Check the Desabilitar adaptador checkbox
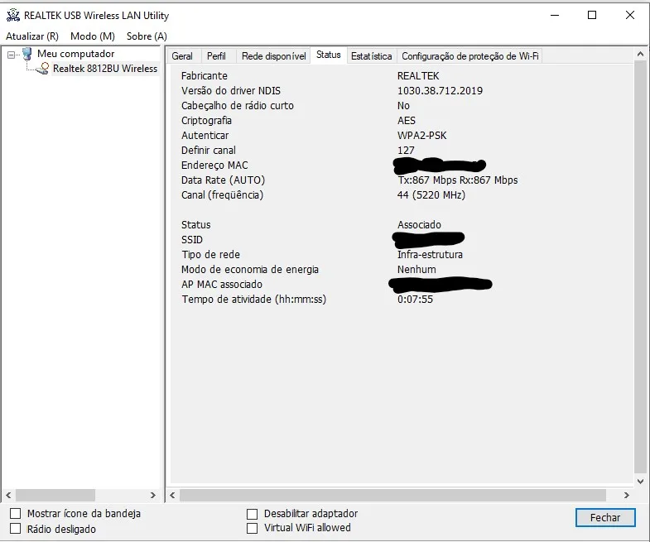650x542 pixels. [252, 514]
